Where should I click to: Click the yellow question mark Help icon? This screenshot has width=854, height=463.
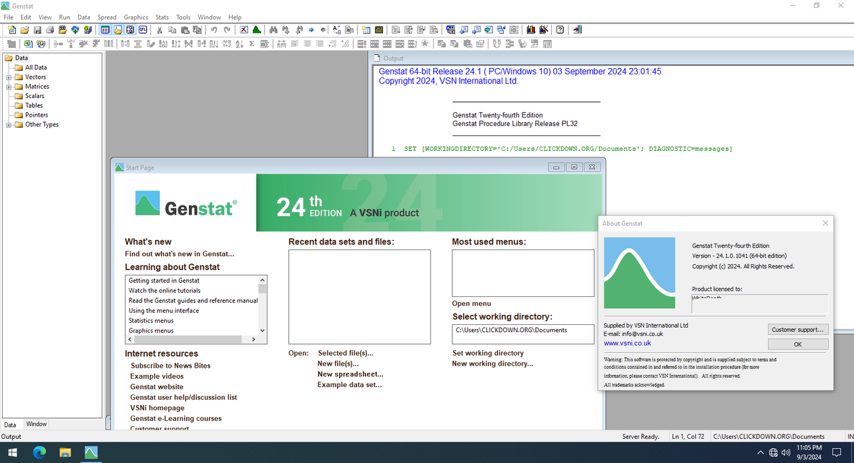(x=560, y=30)
